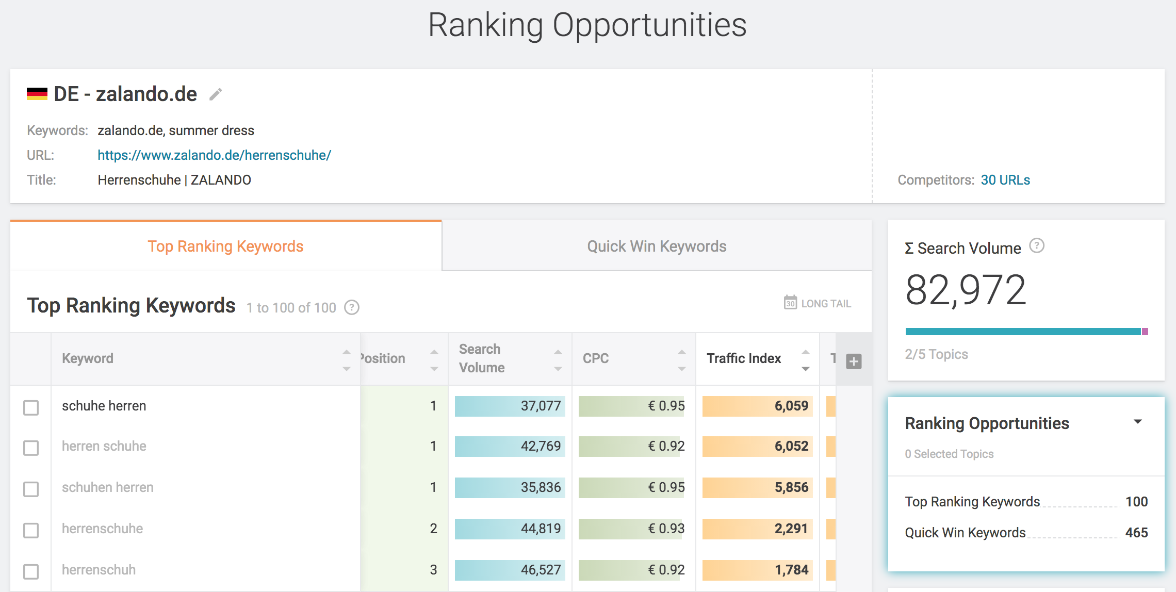This screenshot has height=592, width=1176.
Task: Tick the checkbox for herren schuhe
Action: pos(31,448)
